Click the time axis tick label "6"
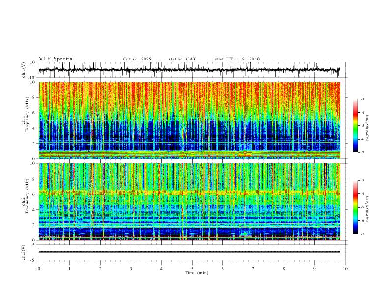The width and height of the screenshot is (389, 301). tap(223, 269)
